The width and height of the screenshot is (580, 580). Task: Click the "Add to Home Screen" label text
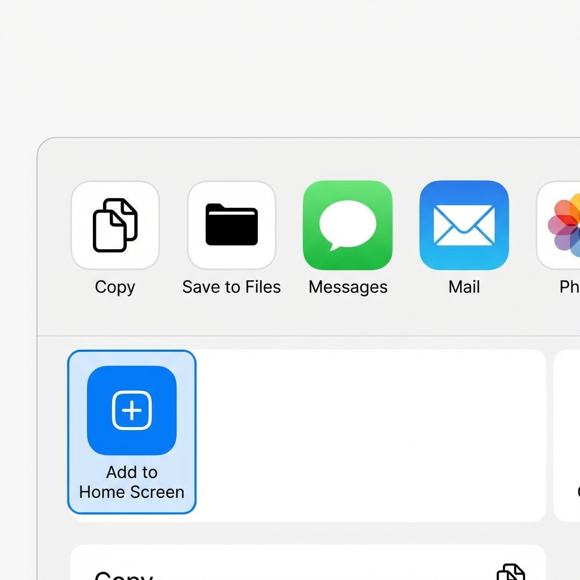click(x=132, y=482)
